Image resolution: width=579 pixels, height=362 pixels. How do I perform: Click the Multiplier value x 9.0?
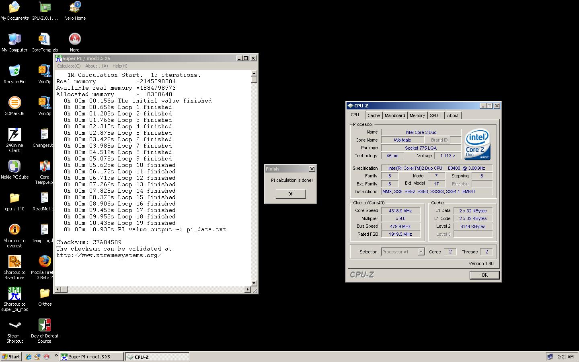click(x=400, y=218)
